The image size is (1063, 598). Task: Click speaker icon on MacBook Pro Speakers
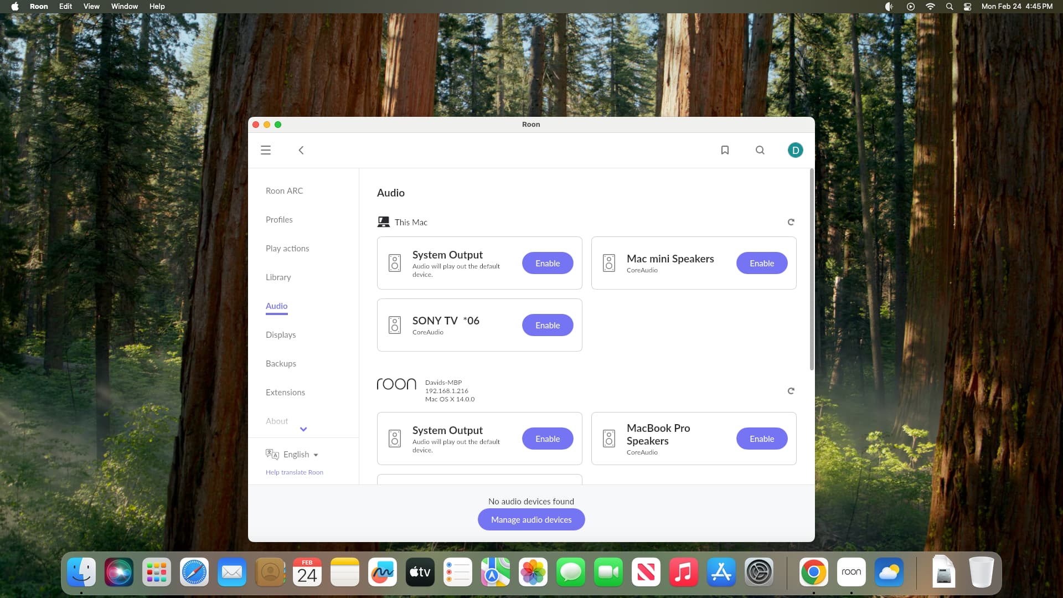click(x=609, y=439)
